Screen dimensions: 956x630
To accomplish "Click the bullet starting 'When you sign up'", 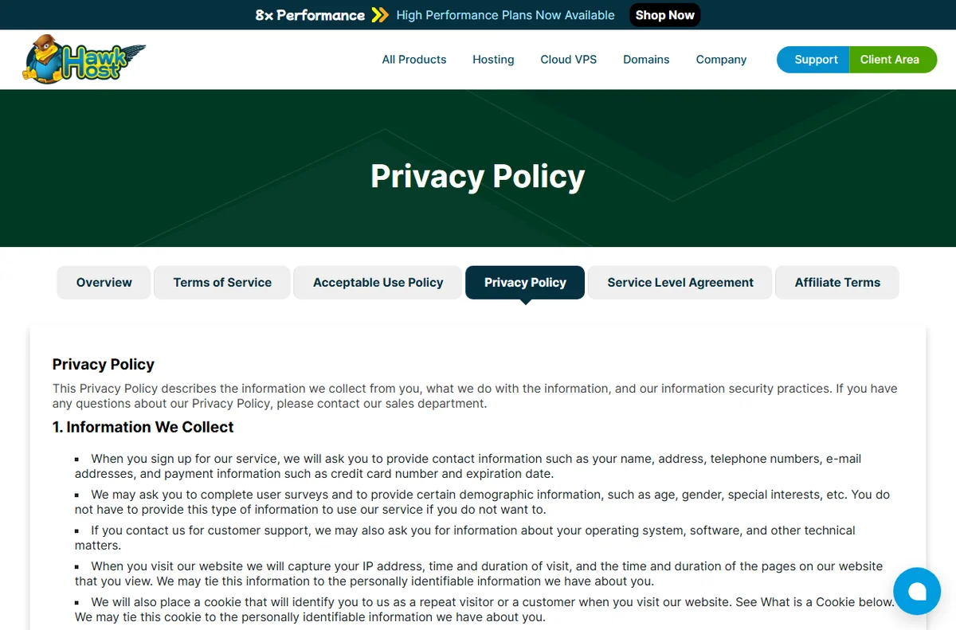I will (x=468, y=466).
